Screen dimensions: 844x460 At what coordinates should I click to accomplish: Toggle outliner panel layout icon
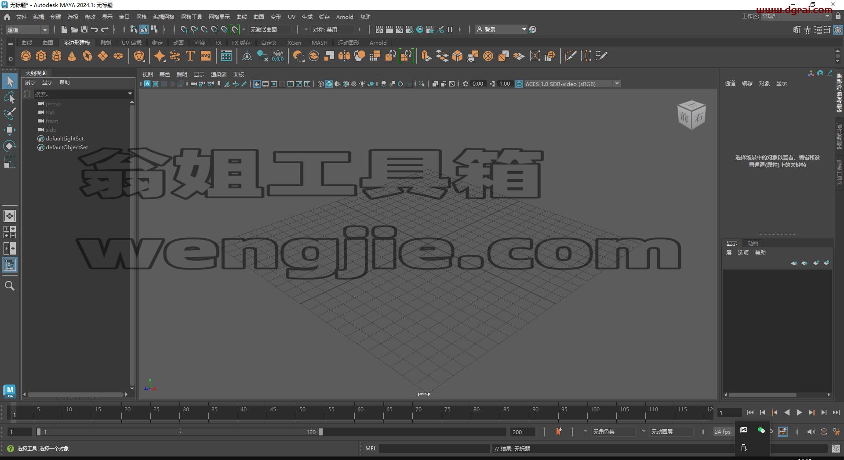(10, 265)
